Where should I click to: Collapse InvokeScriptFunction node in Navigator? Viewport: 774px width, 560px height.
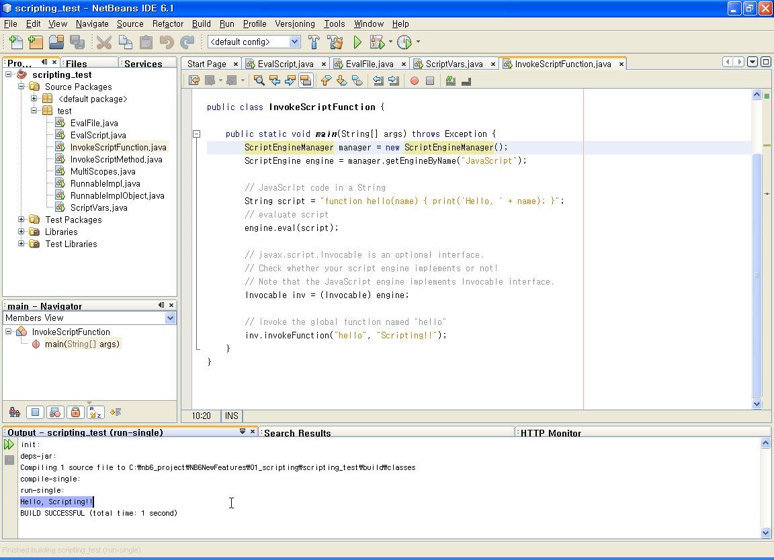pyautogui.click(x=8, y=332)
